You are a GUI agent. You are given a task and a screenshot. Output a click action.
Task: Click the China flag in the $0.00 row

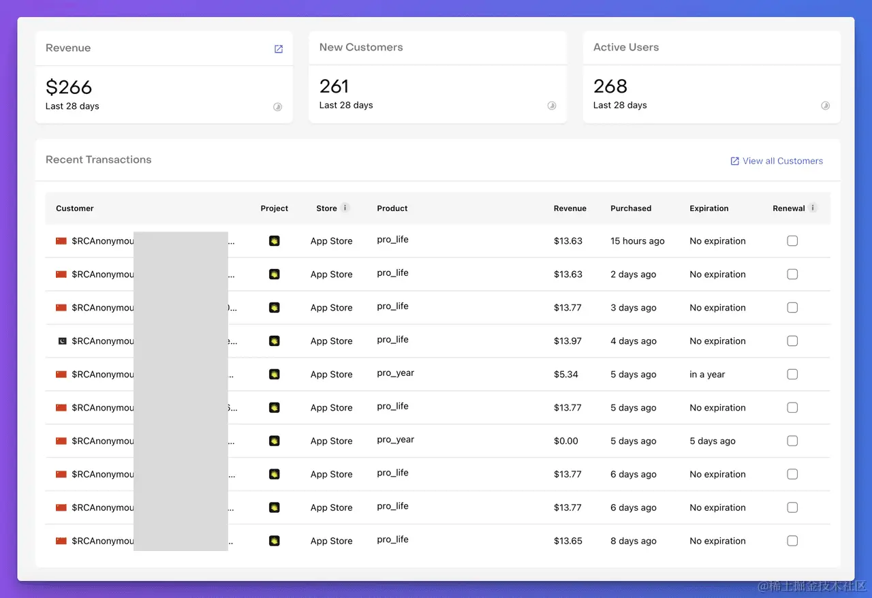[x=61, y=441]
